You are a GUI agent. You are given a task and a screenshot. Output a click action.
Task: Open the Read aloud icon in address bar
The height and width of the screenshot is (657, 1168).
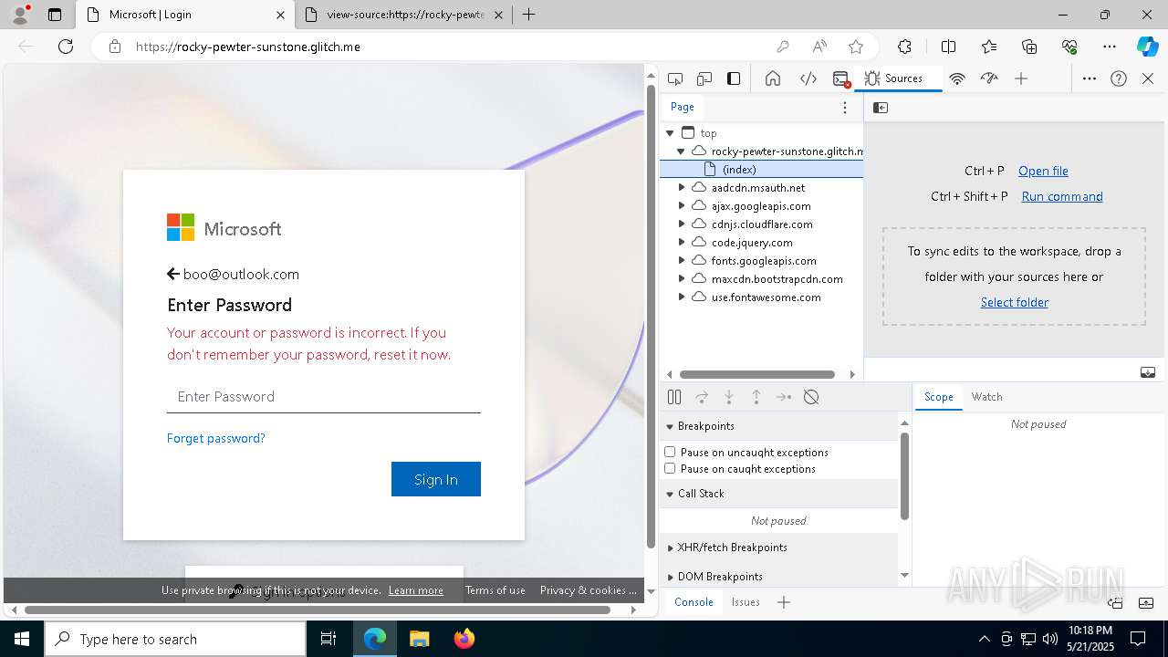tap(819, 47)
